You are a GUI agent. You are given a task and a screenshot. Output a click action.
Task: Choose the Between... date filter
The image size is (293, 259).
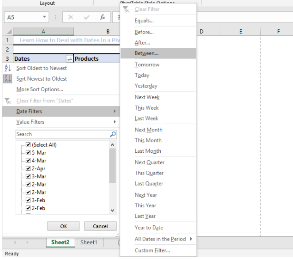point(158,53)
